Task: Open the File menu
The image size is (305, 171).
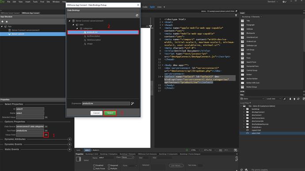Action: [x=8, y=2]
